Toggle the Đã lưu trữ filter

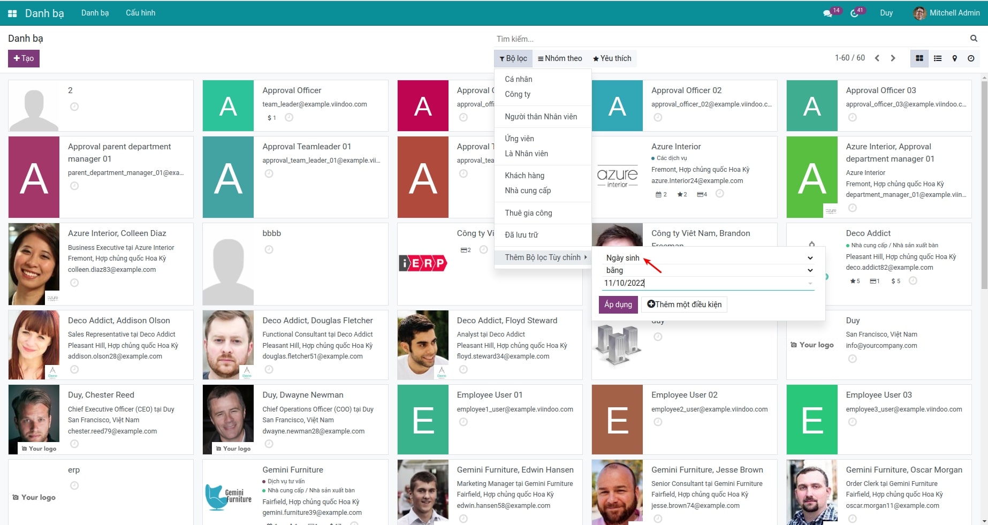pyautogui.click(x=521, y=235)
